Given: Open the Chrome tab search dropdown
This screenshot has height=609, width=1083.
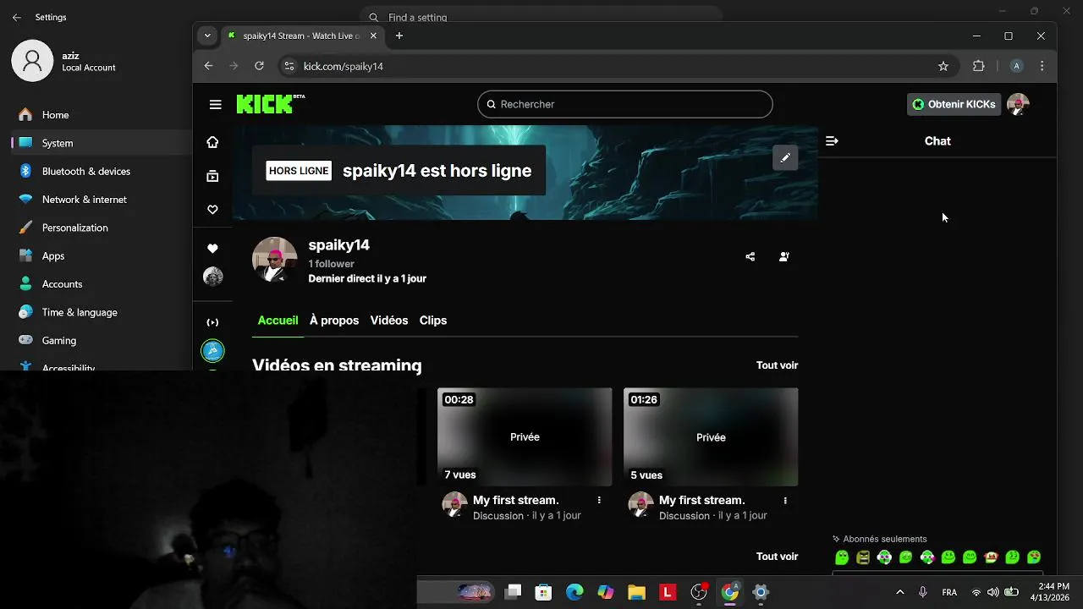Looking at the screenshot, I should click(207, 36).
